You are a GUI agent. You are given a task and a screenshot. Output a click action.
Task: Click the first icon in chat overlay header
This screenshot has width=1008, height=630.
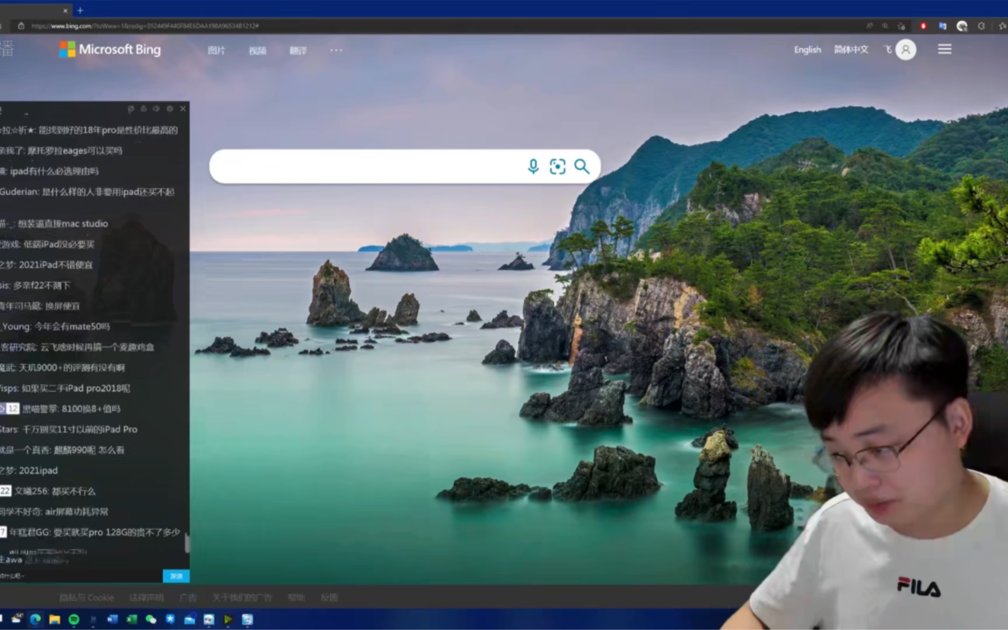(x=130, y=109)
